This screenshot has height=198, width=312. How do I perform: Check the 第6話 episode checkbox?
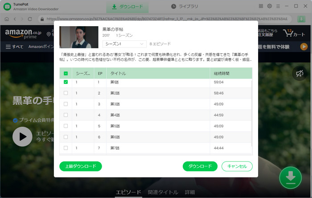pos(66,137)
